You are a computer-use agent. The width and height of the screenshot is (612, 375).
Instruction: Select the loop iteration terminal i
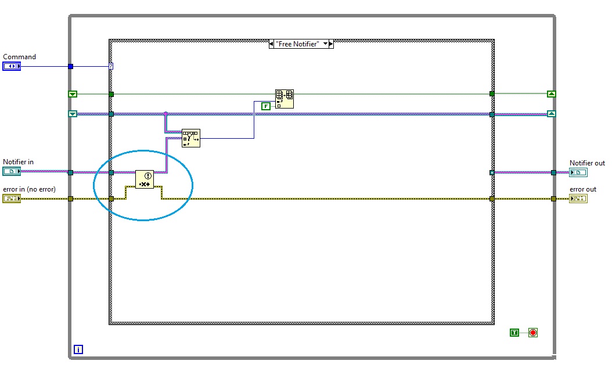pyautogui.click(x=78, y=349)
